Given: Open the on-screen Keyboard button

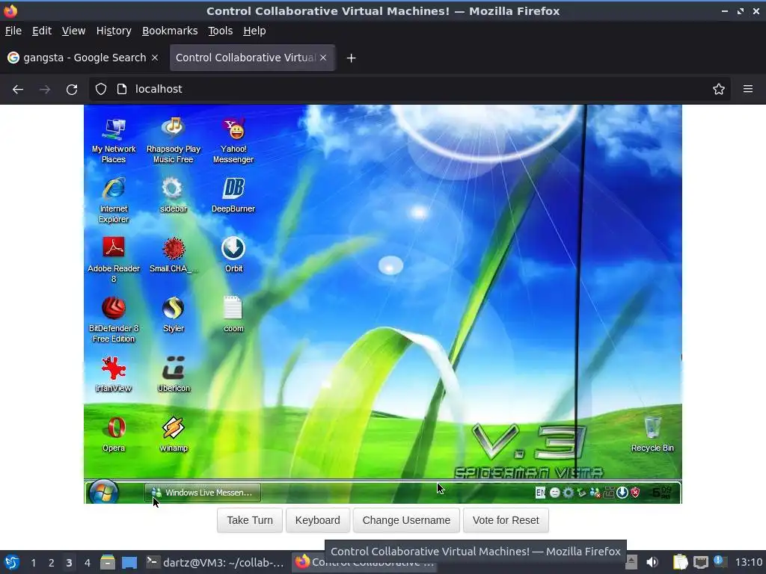Looking at the screenshot, I should tap(317, 520).
